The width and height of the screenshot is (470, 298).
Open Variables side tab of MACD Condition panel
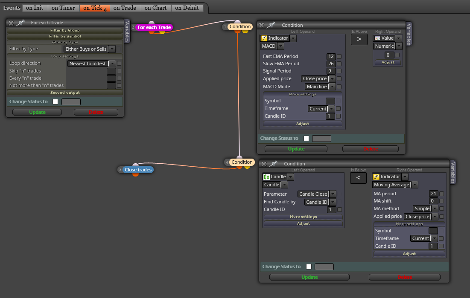coord(409,34)
